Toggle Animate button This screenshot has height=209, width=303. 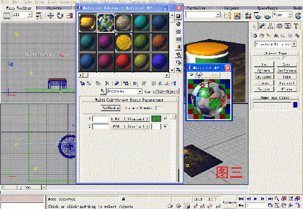230,202
